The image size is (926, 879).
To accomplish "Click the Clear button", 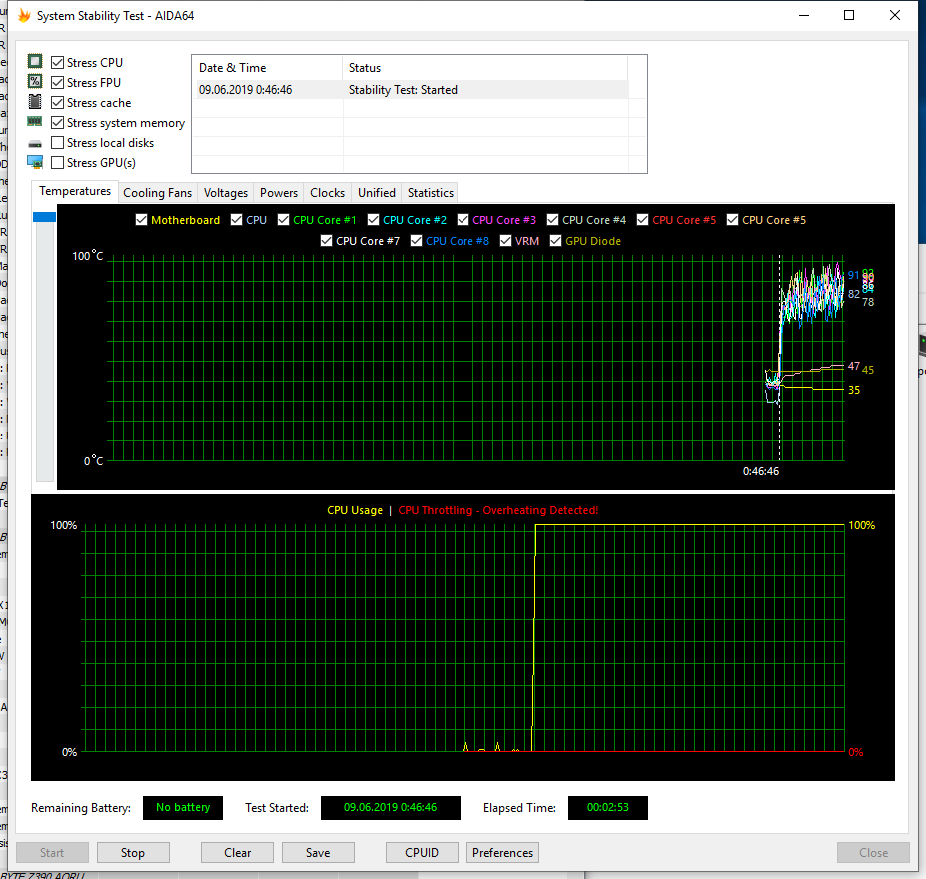I will (237, 852).
